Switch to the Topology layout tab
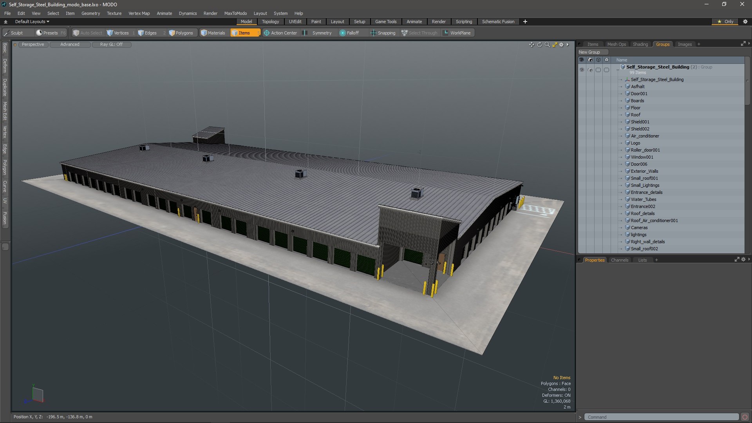The image size is (752, 423). (x=270, y=22)
